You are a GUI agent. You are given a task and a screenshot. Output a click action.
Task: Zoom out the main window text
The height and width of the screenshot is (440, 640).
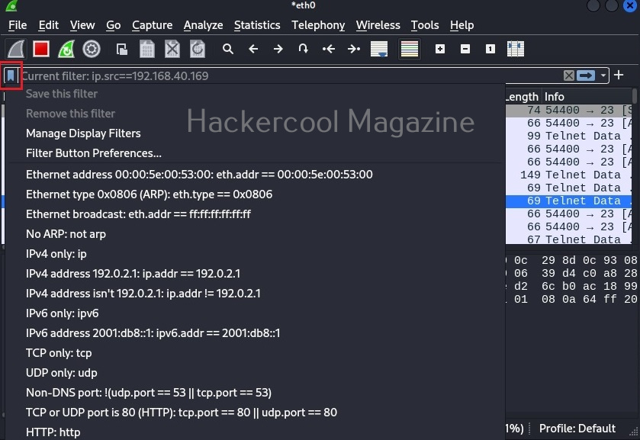point(465,50)
